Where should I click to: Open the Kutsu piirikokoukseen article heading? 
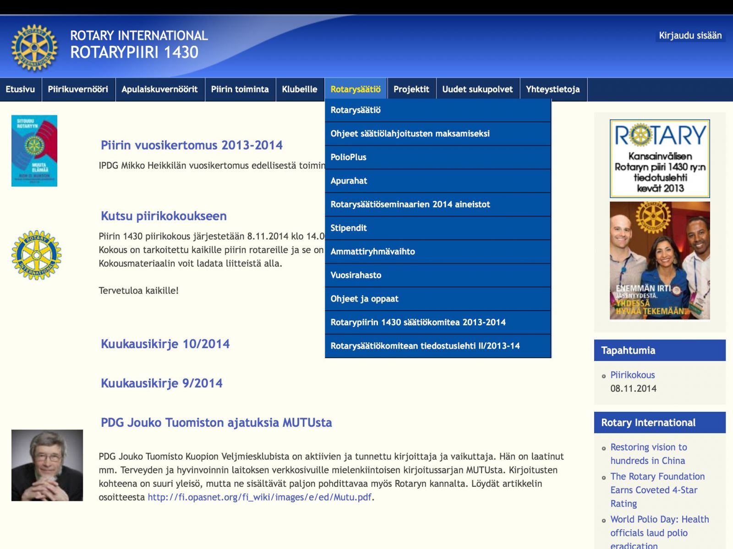(x=164, y=216)
